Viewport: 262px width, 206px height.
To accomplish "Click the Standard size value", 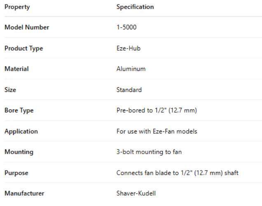I will click(x=129, y=90).
